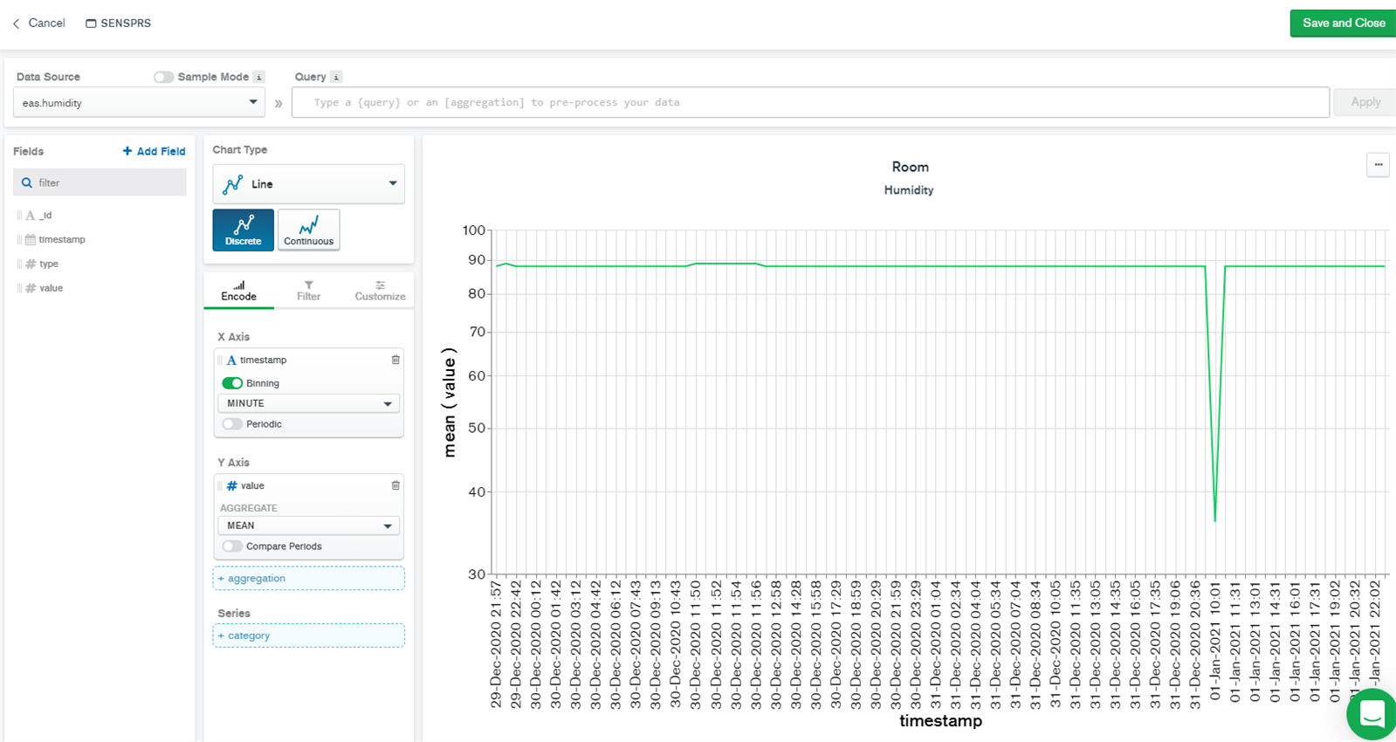Enable the Periodic toggle
1396x742 pixels.
tap(232, 424)
